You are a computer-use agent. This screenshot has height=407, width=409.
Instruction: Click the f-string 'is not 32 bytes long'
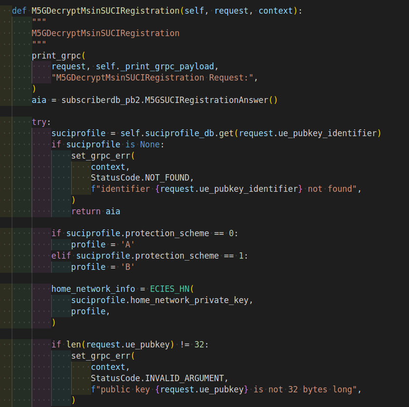(x=224, y=389)
